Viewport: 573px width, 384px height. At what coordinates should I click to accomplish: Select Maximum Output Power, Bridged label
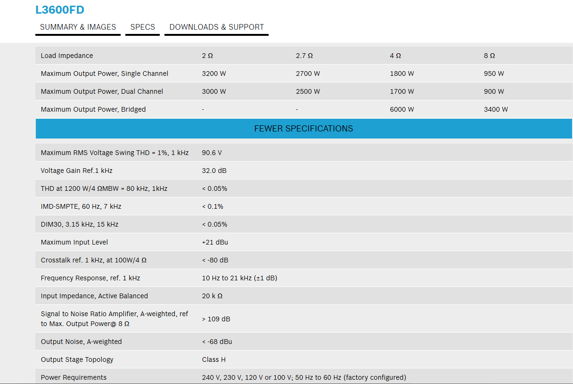tap(93, 109)
